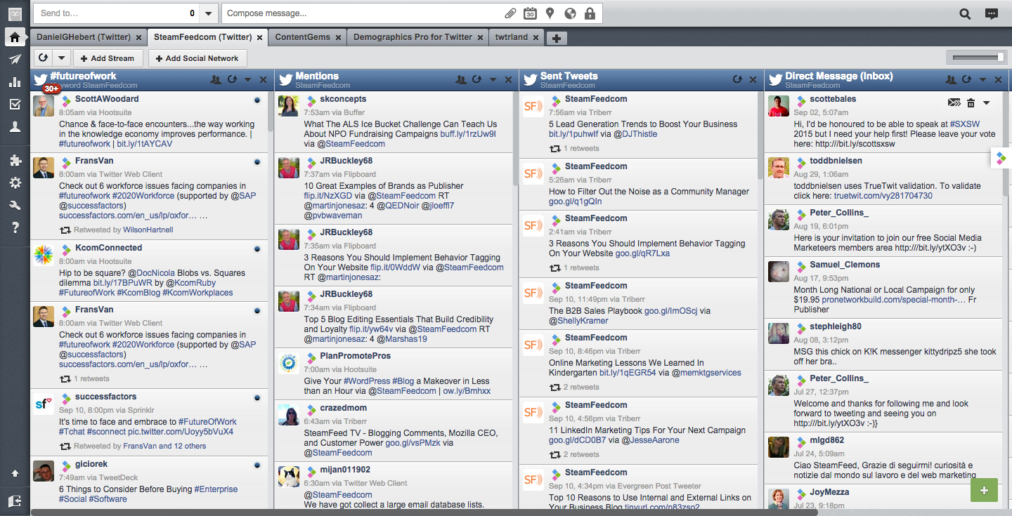The height and width of the screenshot is (516, 1012).
Task: Click the refresh all streams button
Action: [x=44, y=58]
